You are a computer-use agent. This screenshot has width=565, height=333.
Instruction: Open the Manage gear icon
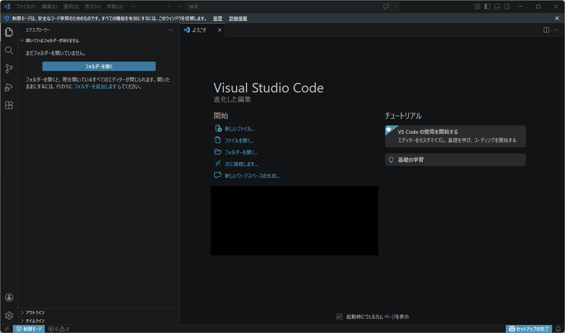point(9,315)
